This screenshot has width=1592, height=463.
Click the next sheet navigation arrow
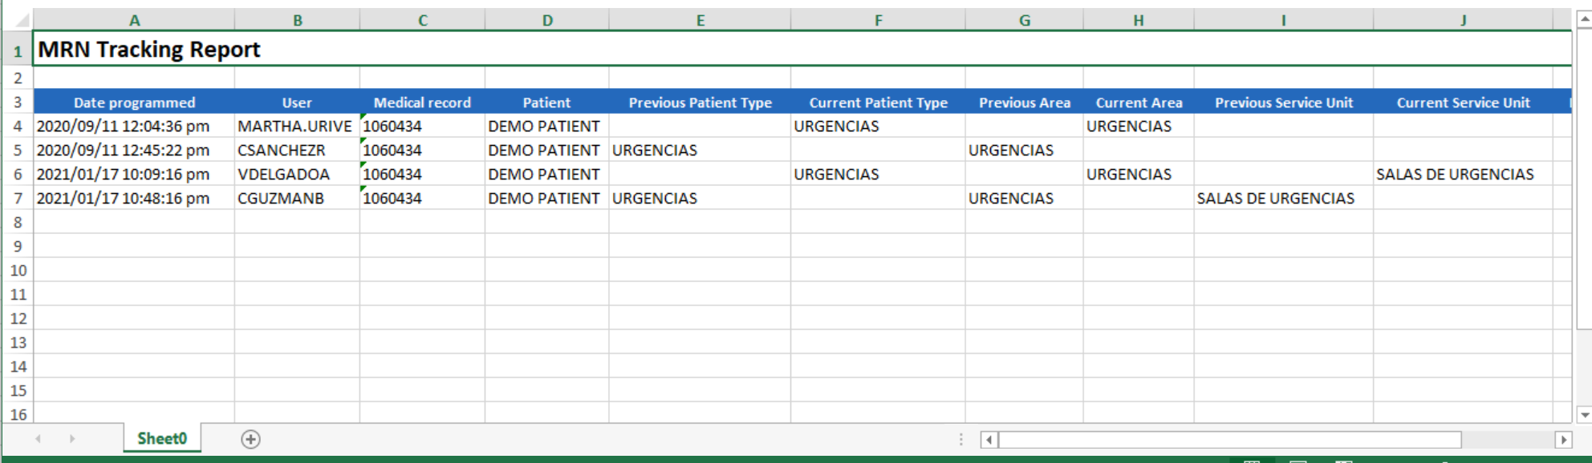pos(72,439)
